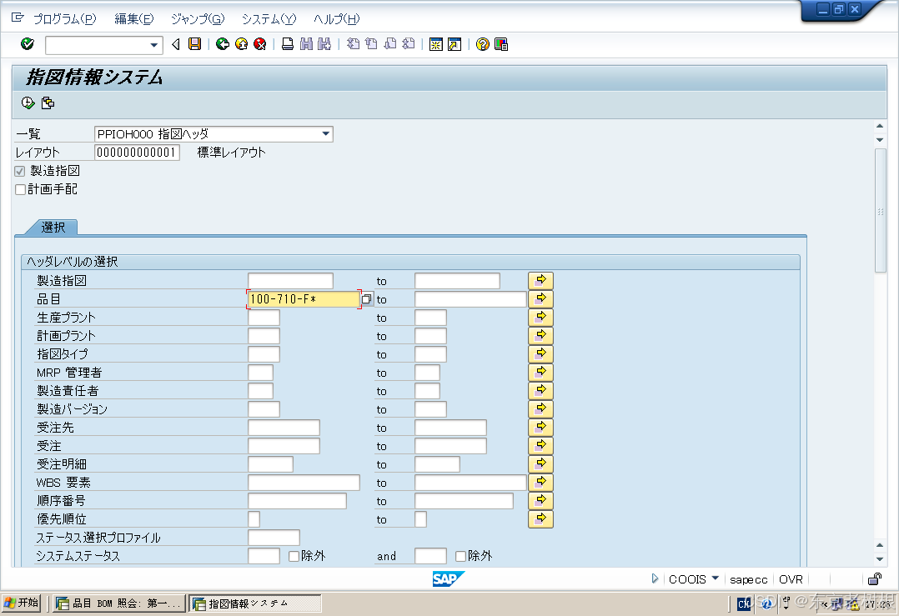This screenshot has width=899, height=616.
Task: Click the Find binoculars icon
Action: pos(306,44)
